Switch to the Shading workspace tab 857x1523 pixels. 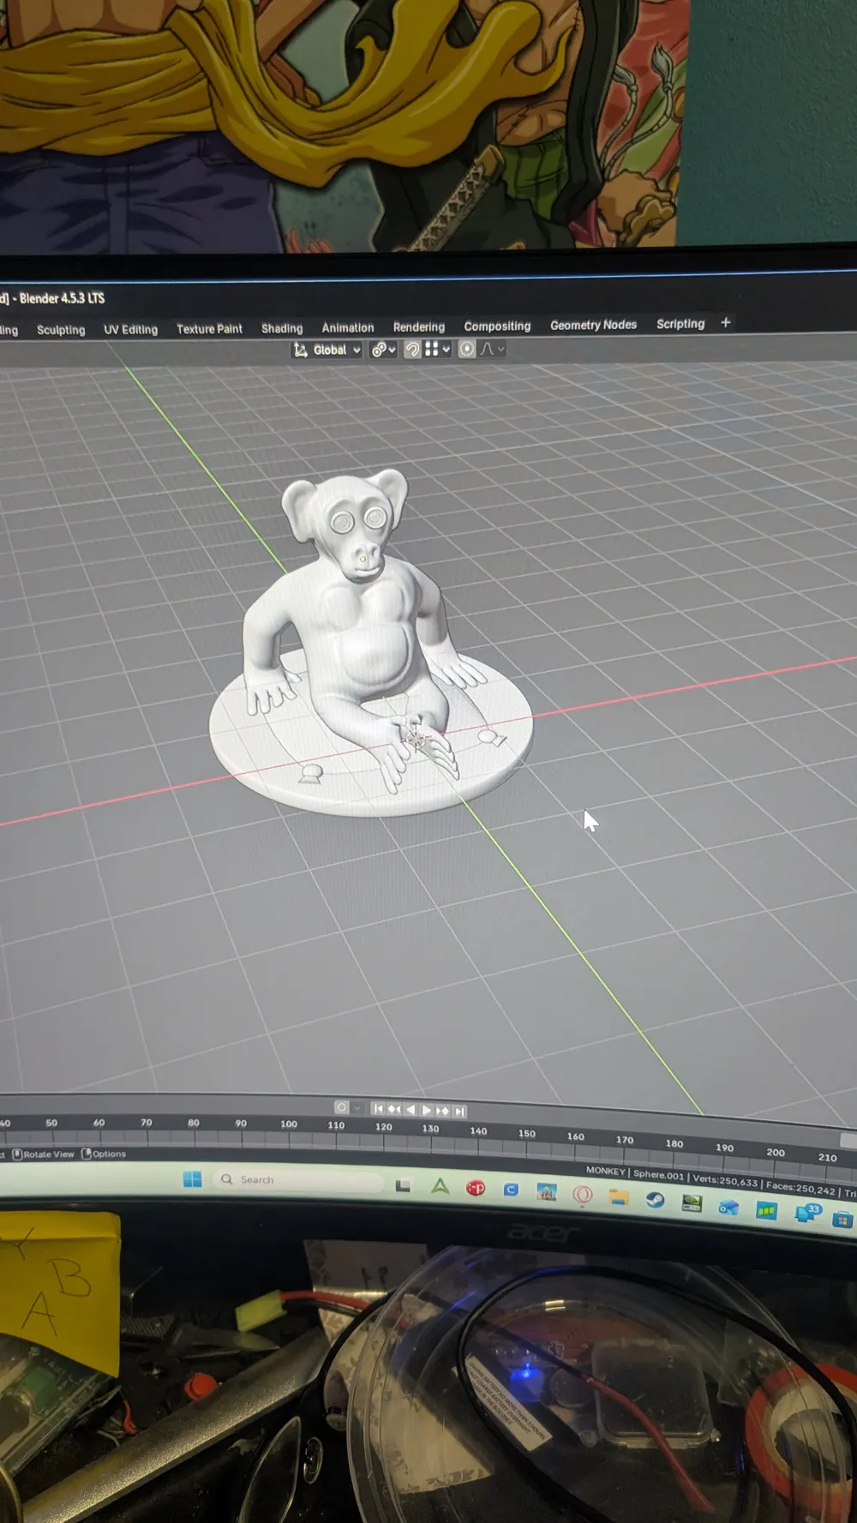point(282,328)
